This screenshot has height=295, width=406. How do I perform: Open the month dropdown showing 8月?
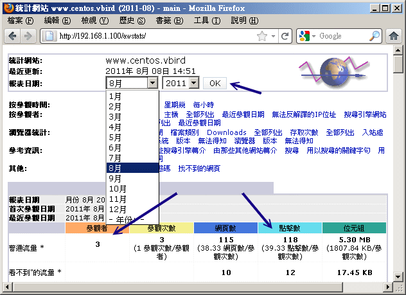coord(132,83)
